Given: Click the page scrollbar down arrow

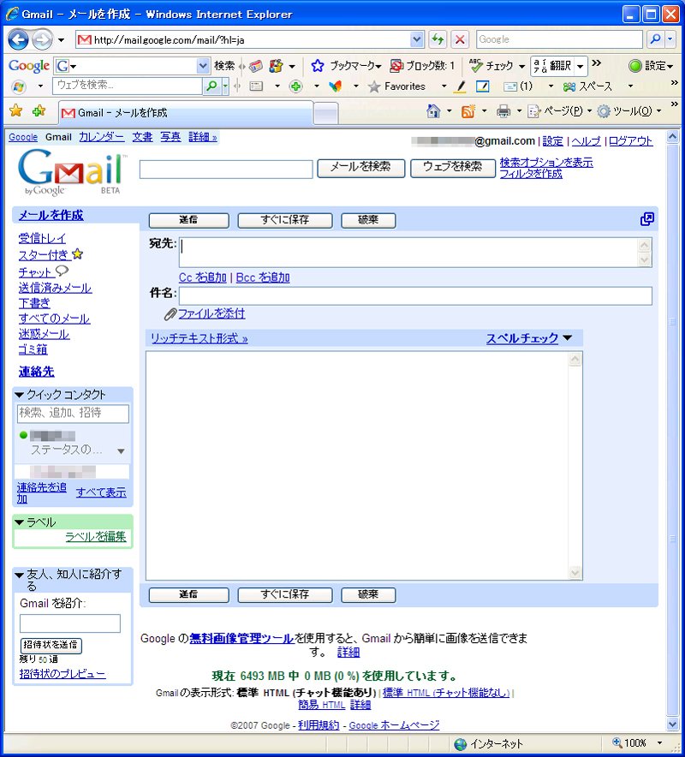Looking at the screenshot, I should click(x=672, y=724).
